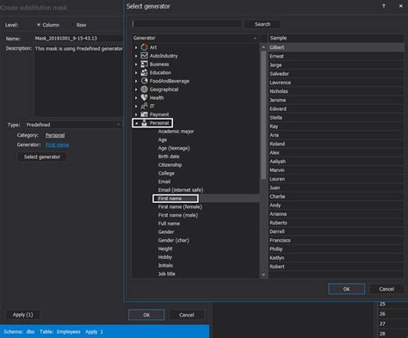Select the Gender (char) generator
Screen dimensions: 408x338
(x=174, y=240)
